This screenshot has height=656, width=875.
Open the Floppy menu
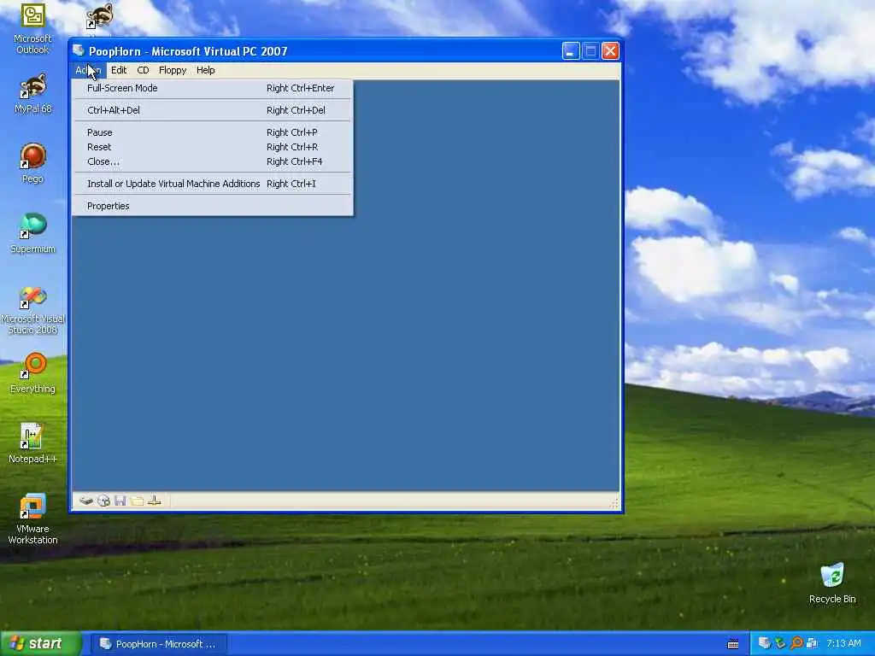(173, 70)
